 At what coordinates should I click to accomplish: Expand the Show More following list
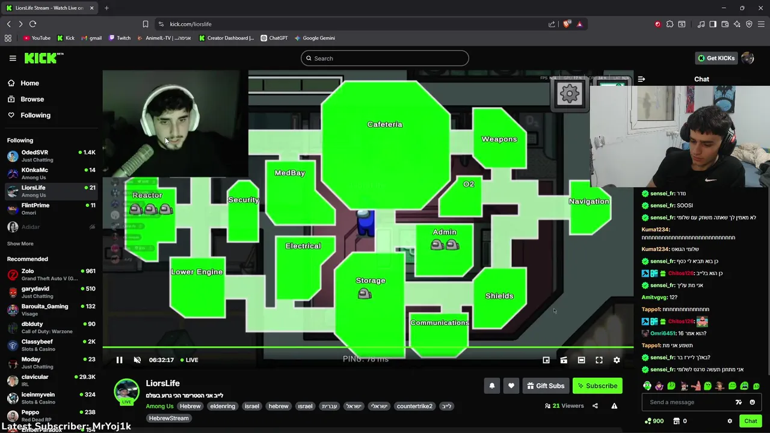coord(20,244)
